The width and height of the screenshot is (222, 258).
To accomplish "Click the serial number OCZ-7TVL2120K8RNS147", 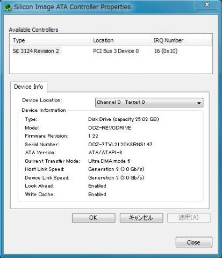I will [120, 144].
